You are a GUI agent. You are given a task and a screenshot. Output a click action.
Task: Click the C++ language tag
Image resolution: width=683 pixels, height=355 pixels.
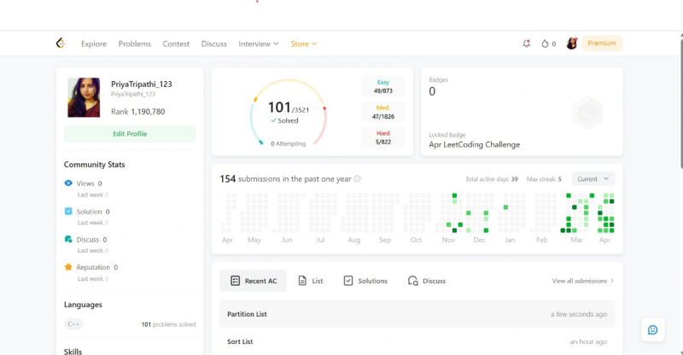coord(73,324)
